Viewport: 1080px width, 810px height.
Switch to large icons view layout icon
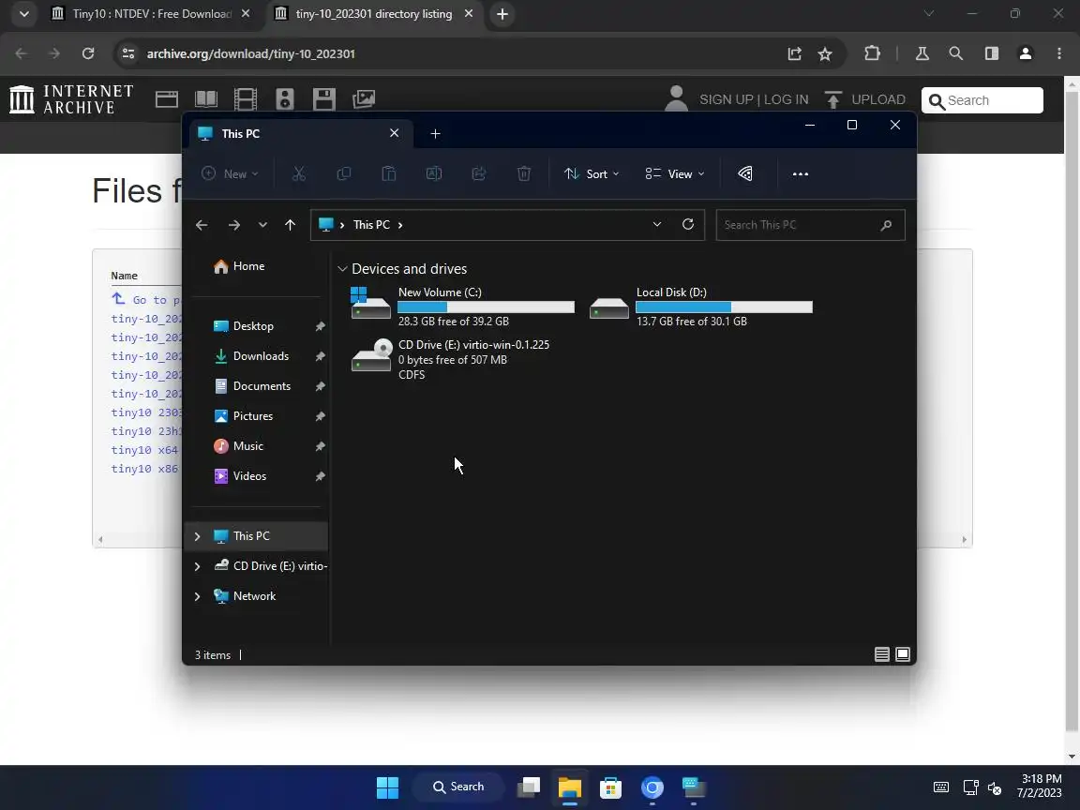902,654
